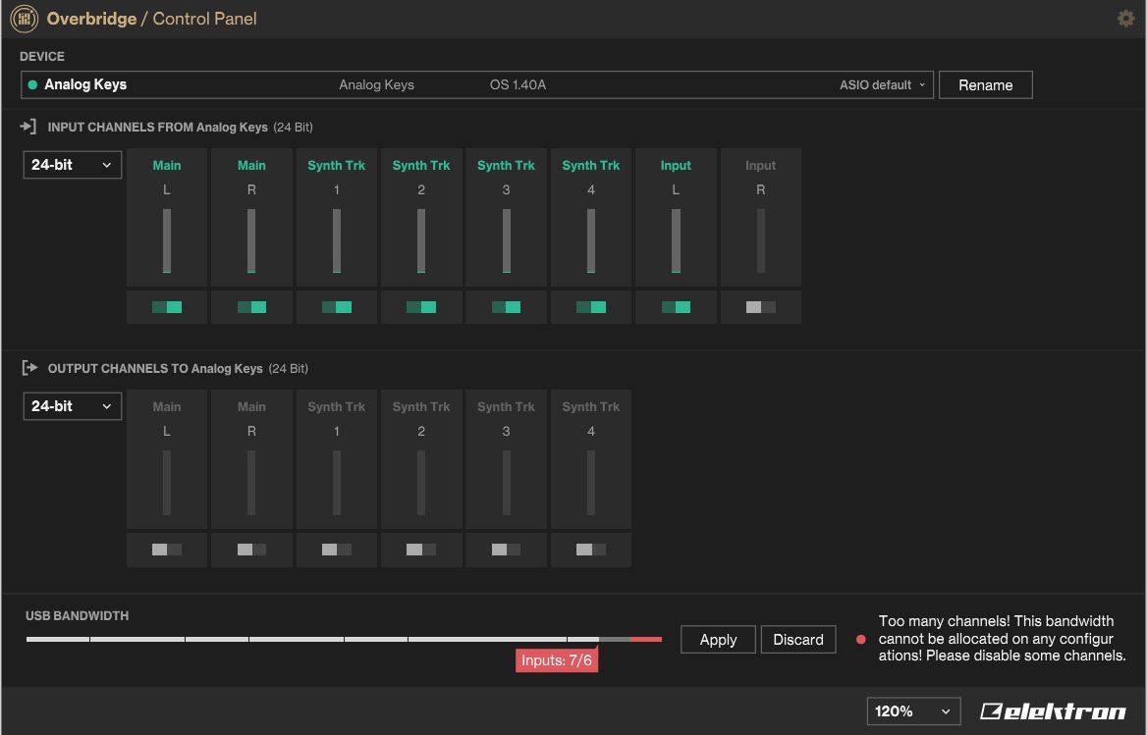Viewport: 1147px width, 735px height.
Task: Open the input 24-bit depth dropdown
Action: click(73, 165)
